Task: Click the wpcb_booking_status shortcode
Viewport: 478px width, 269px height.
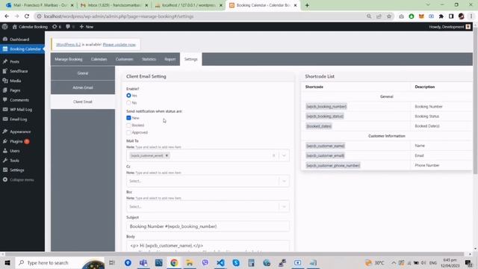Action: (325, 117)
